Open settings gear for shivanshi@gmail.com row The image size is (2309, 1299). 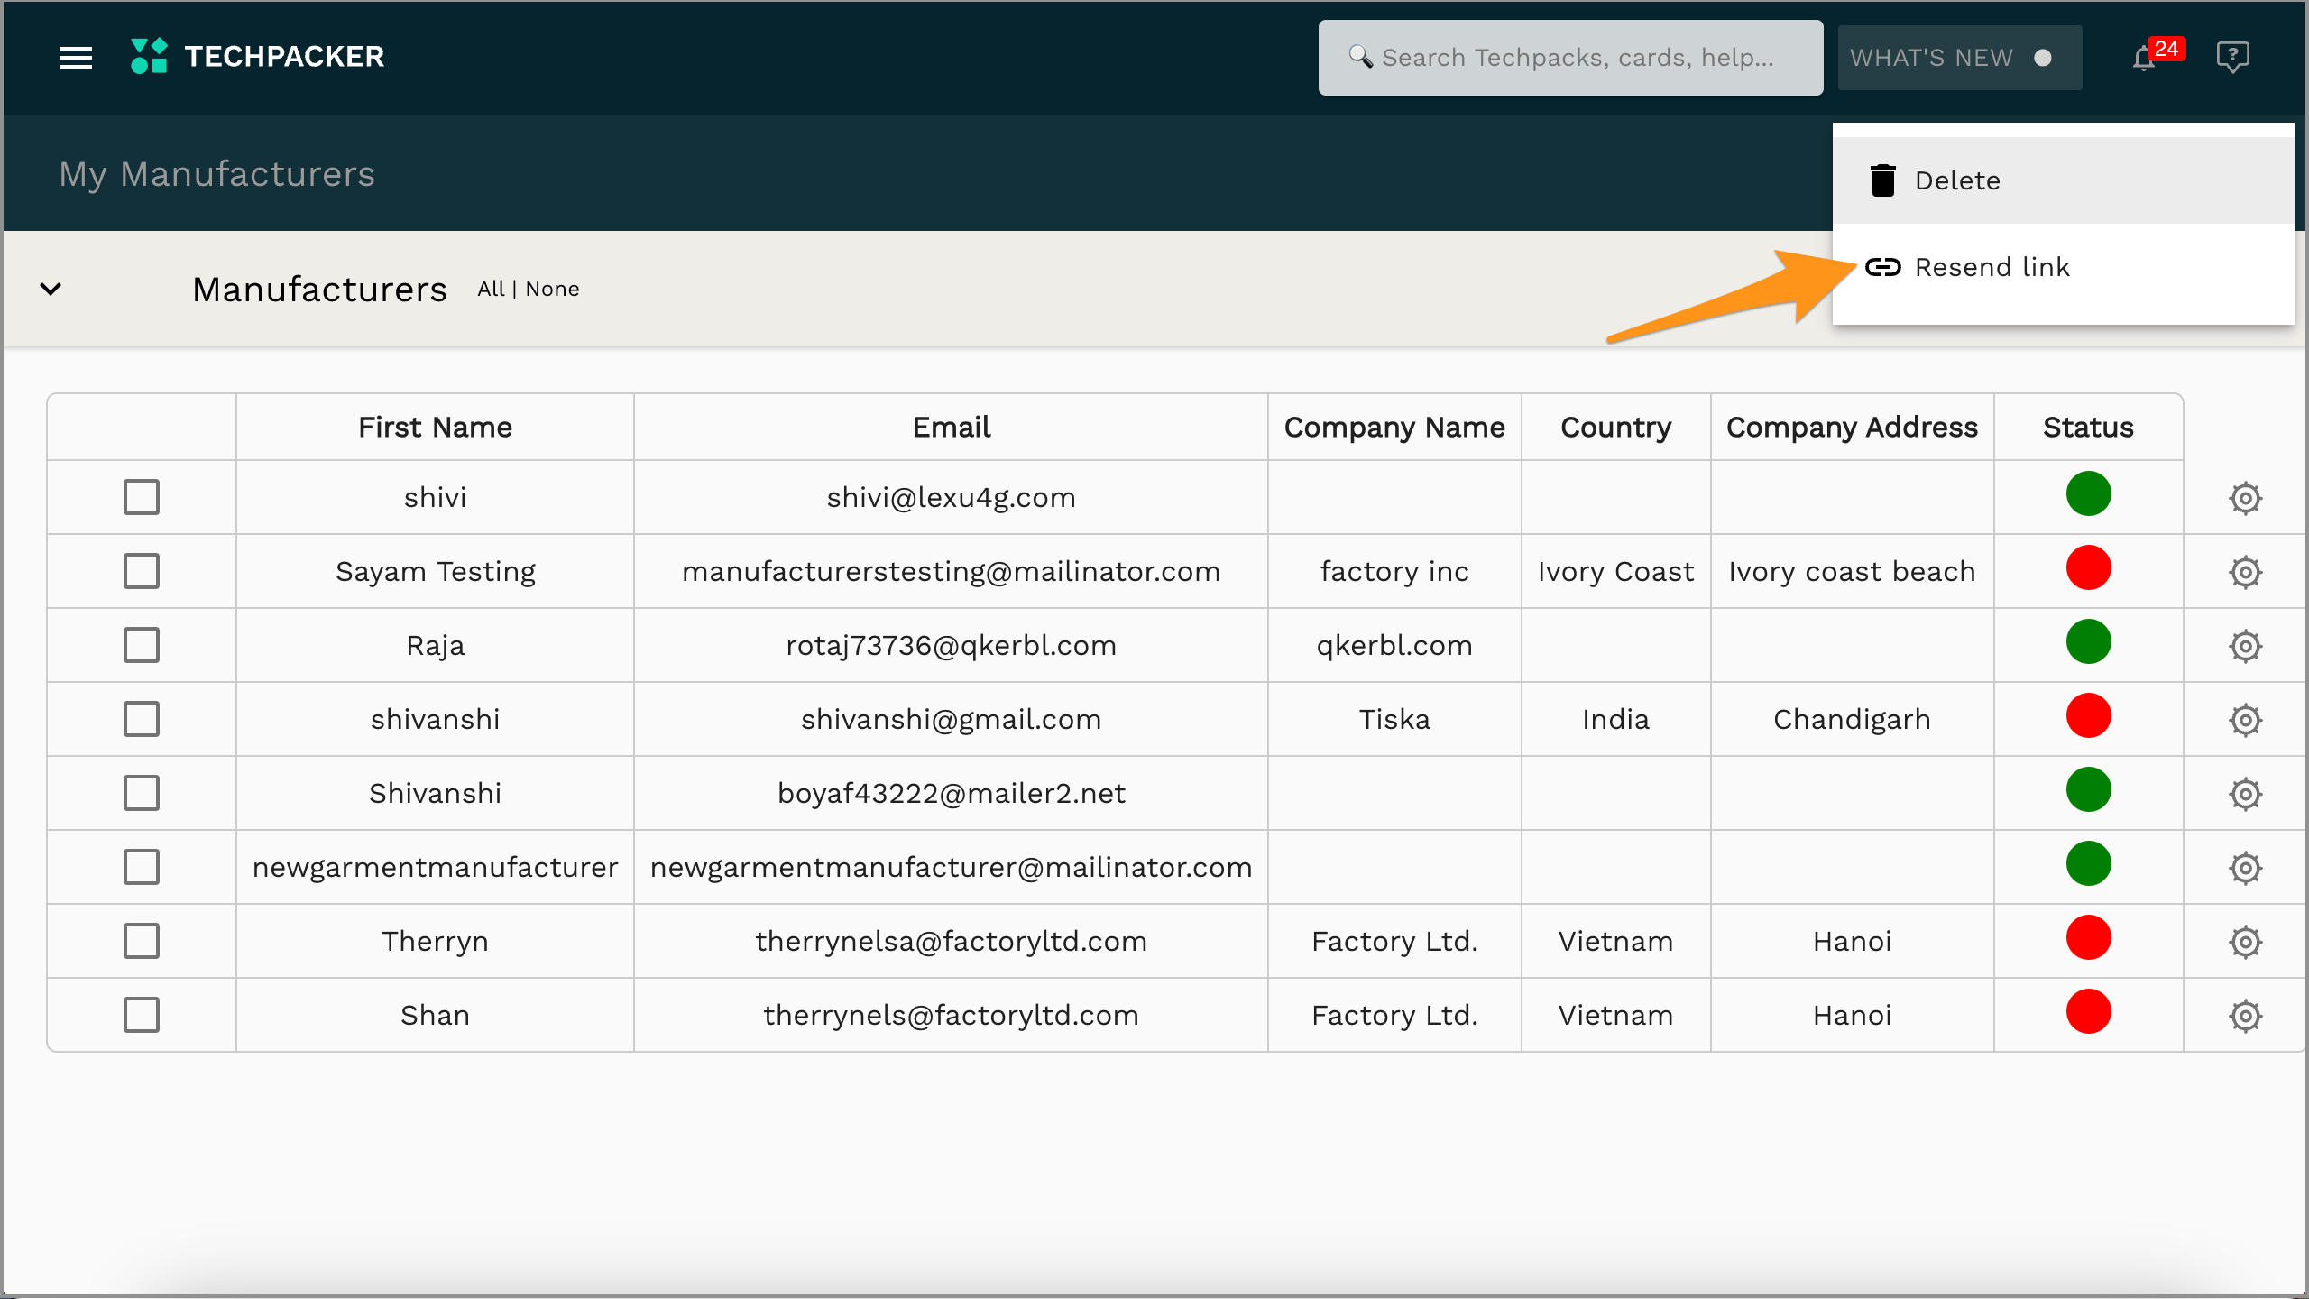[2245, 720]
